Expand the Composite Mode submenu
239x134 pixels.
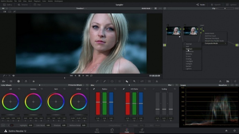click(215, 43)
